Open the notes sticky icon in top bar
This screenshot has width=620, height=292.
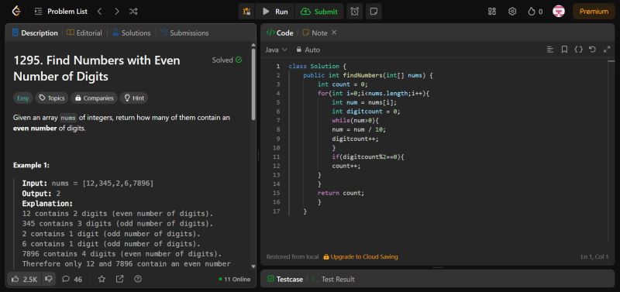click(x=374, y=12)
